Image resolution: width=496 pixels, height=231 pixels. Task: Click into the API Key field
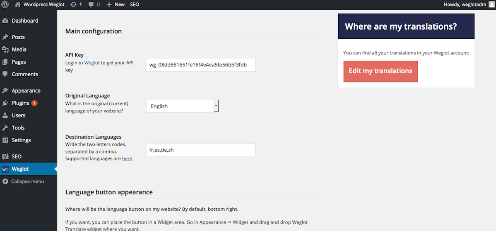click(200, 65)
